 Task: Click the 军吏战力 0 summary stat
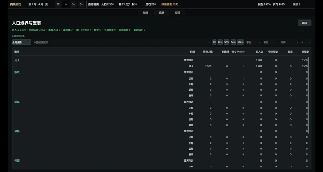[139, 30]
